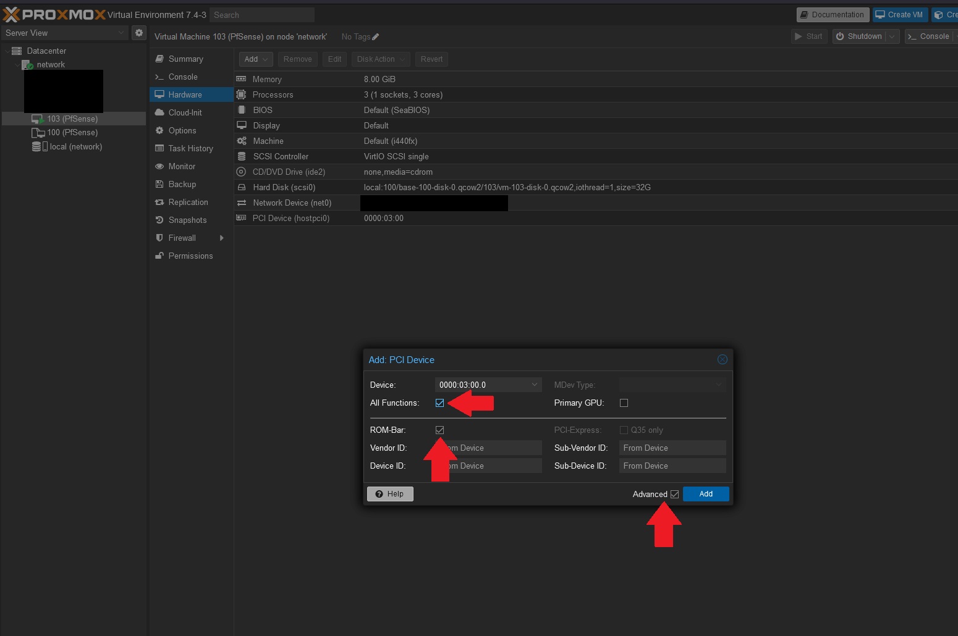Click the Machine gears icon
The height and width of the screenshot is (636, 958).
point(241,141)
